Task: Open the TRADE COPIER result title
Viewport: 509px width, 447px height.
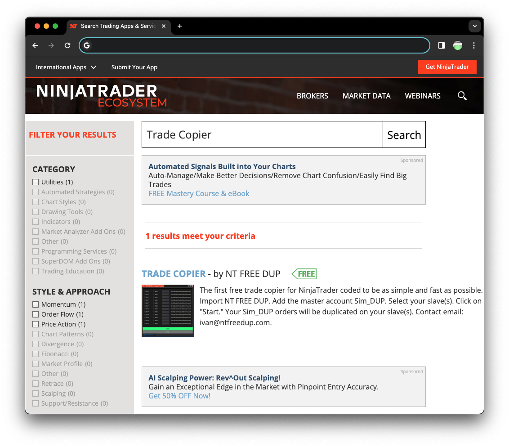Action: (174, 274)
